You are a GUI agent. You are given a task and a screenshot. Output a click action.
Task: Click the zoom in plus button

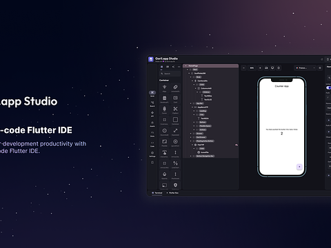click(260, 68)
